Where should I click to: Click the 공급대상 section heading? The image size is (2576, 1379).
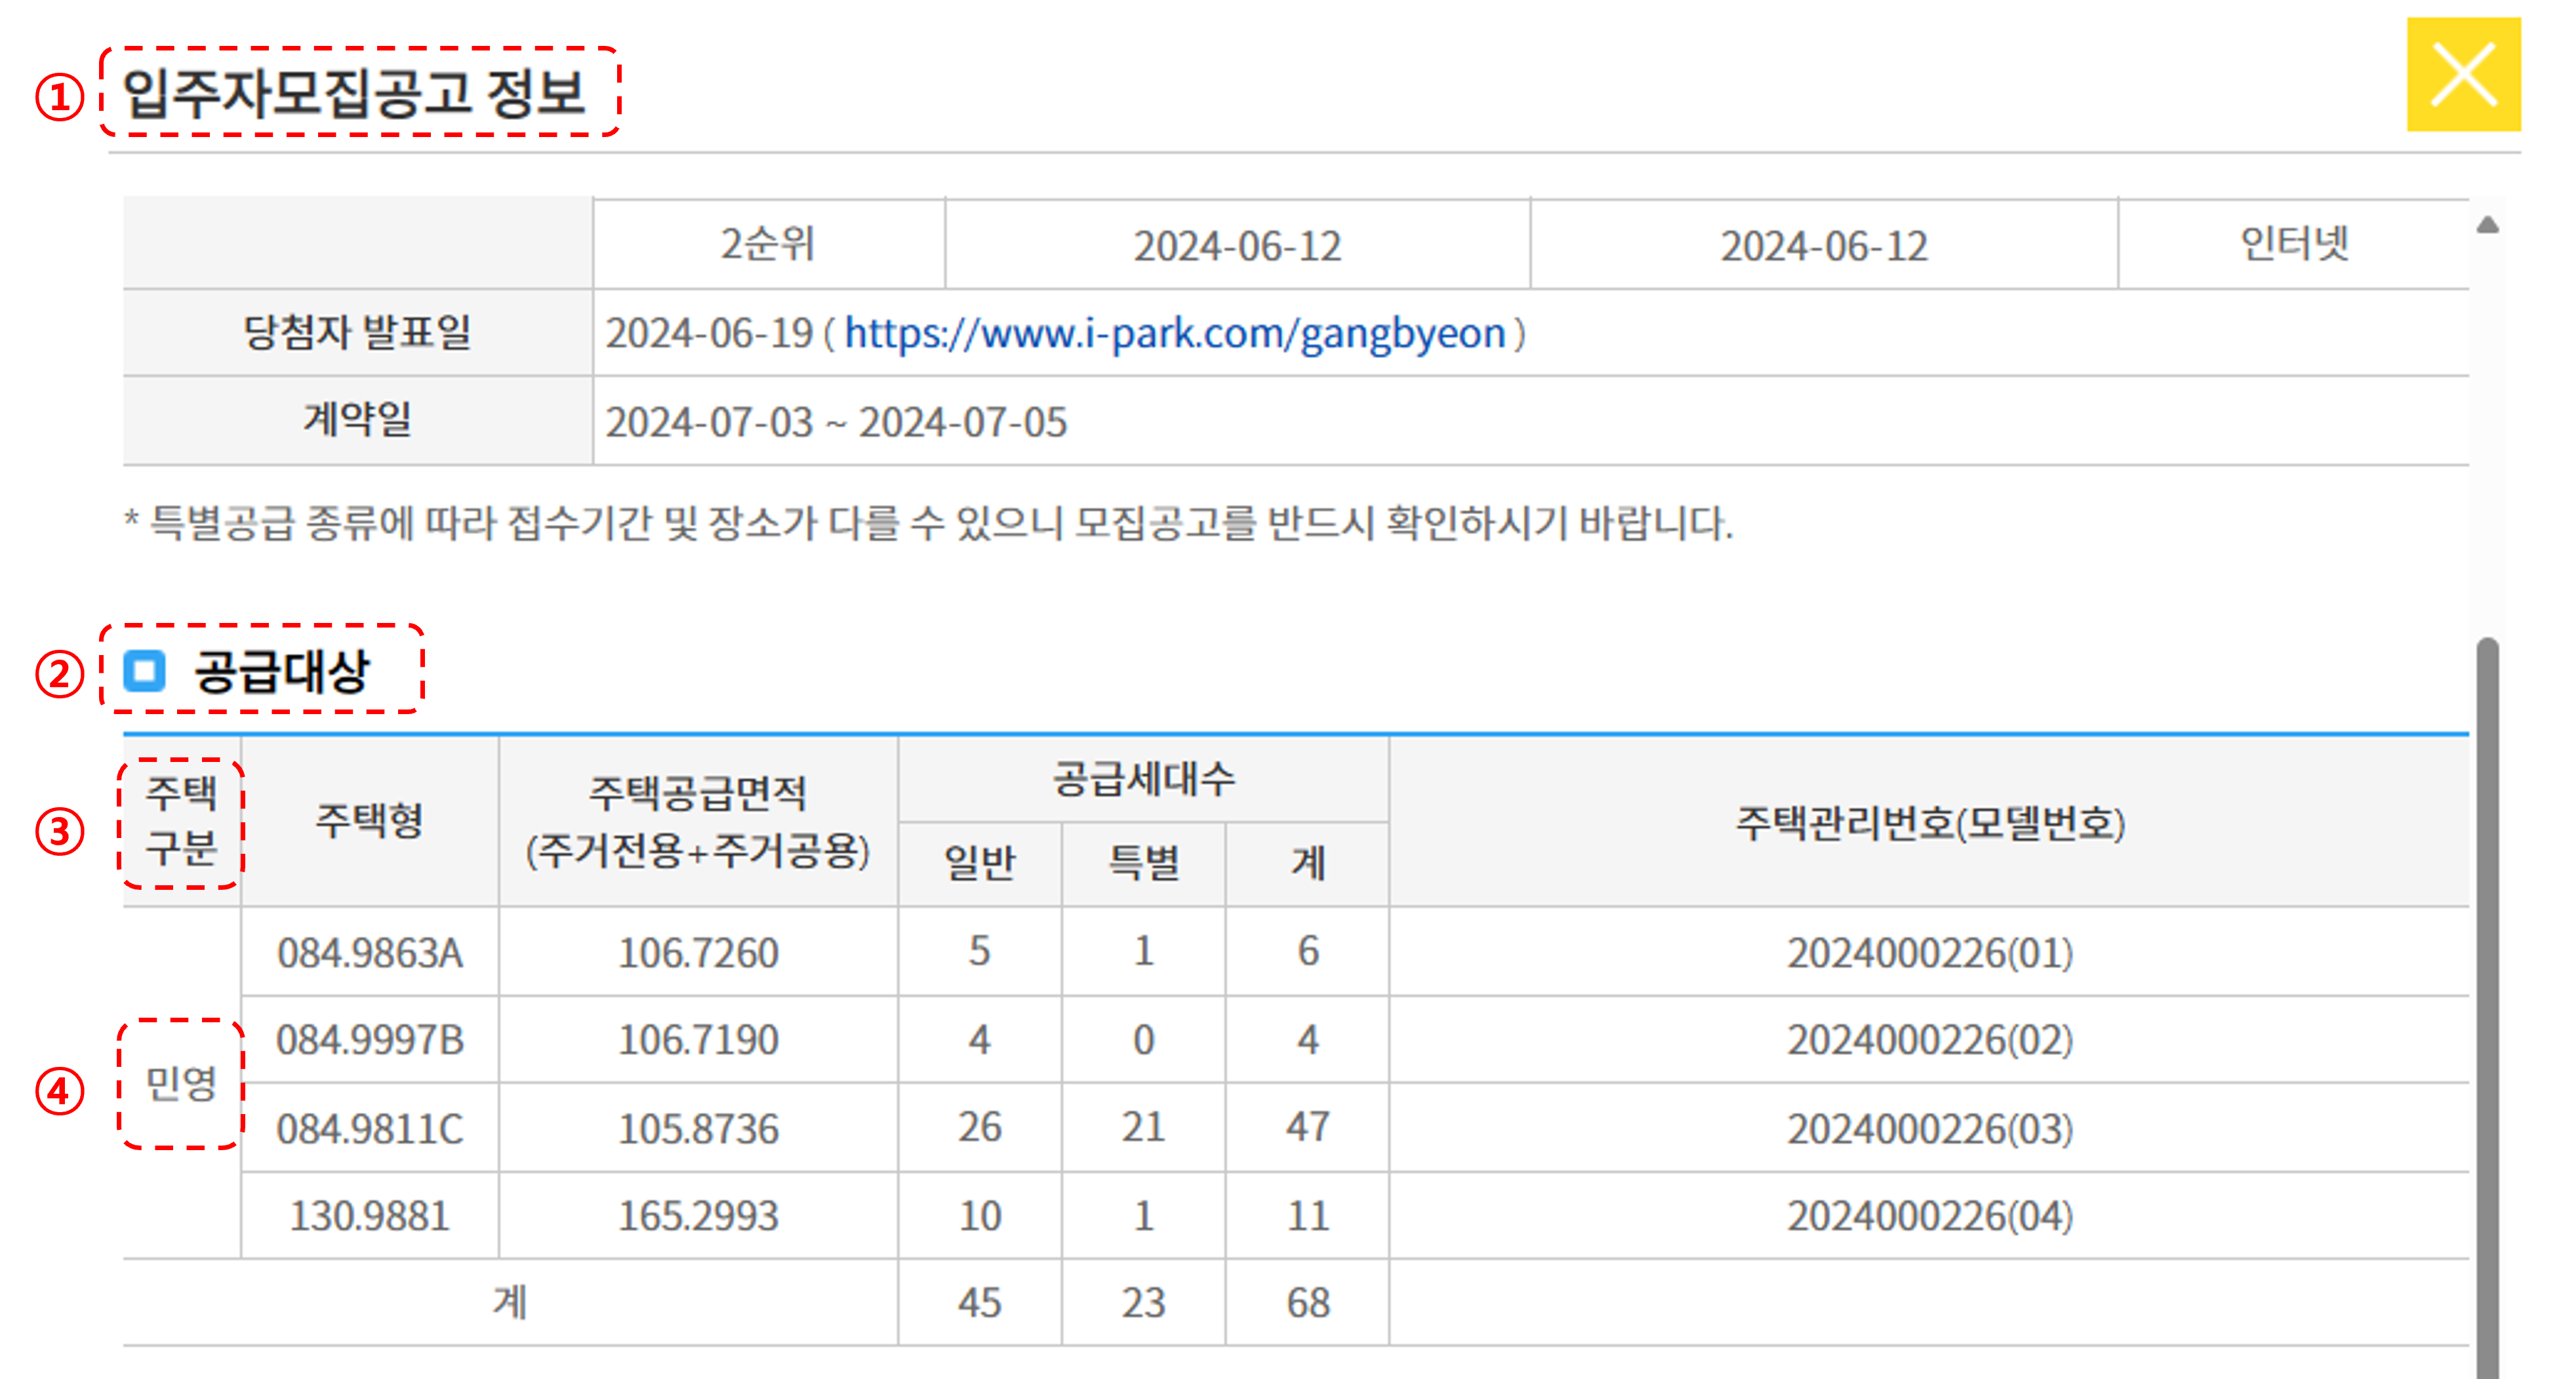pyautogui.click(x=282, y=670)
